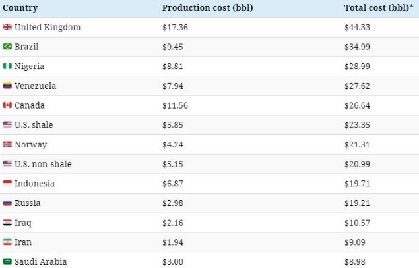The image size is (419, 268).
Task: Select the Country column header
Action: (x=20, y=8)
